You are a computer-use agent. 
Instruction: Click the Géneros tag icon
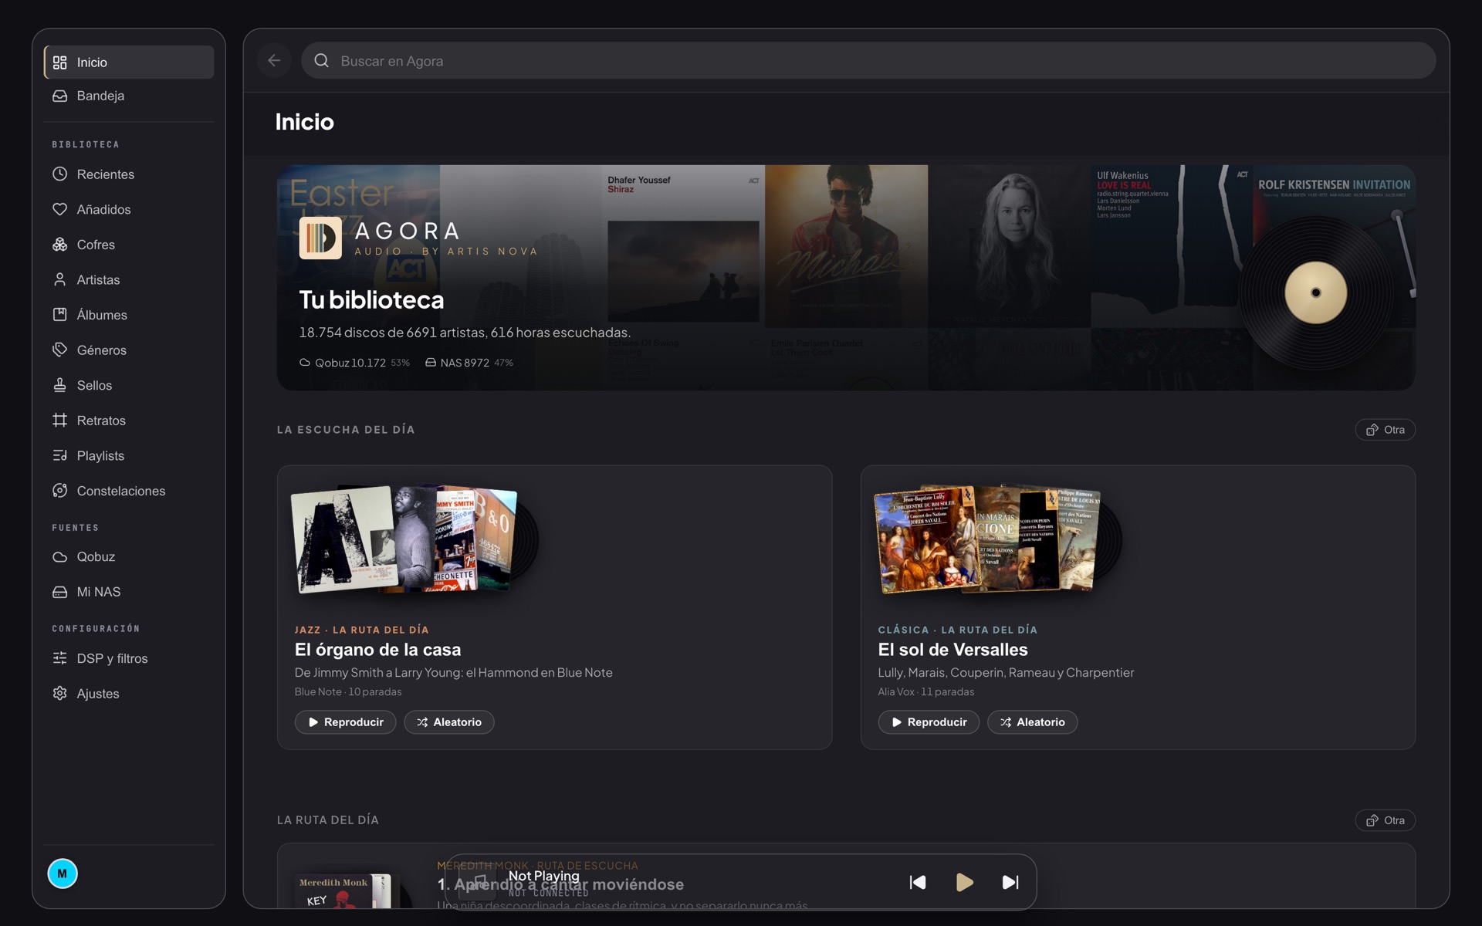[x=59, y=350]
